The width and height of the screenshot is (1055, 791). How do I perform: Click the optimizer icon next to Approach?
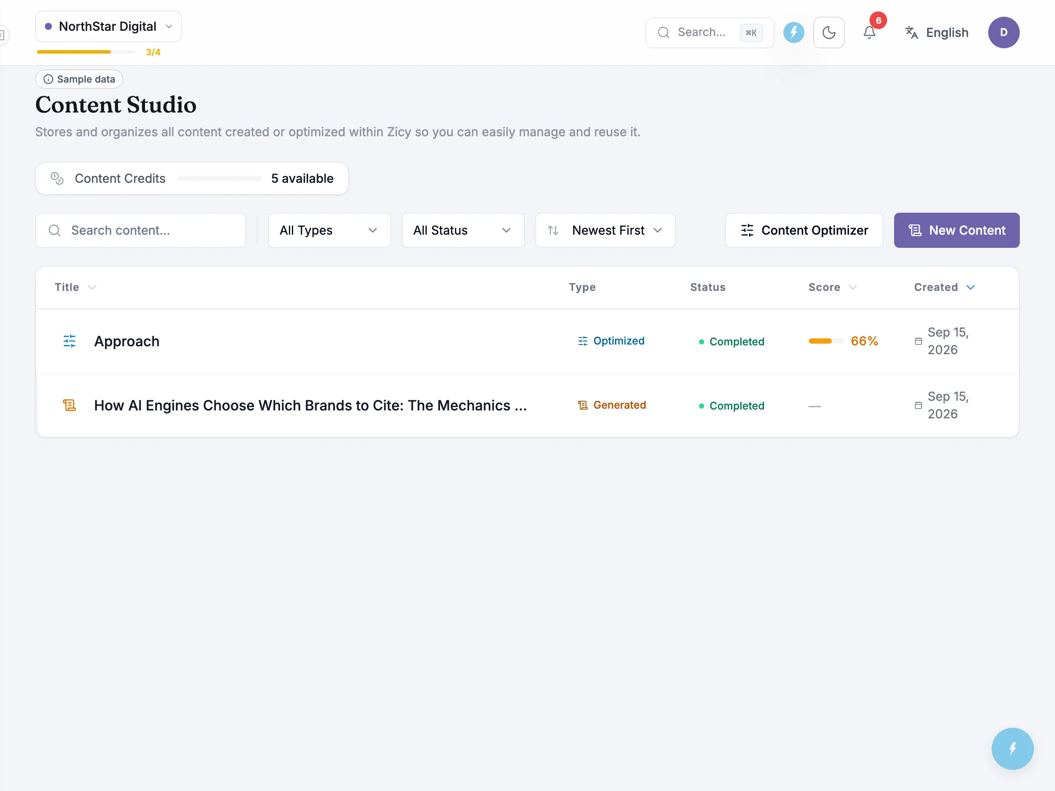pos(69,341)
